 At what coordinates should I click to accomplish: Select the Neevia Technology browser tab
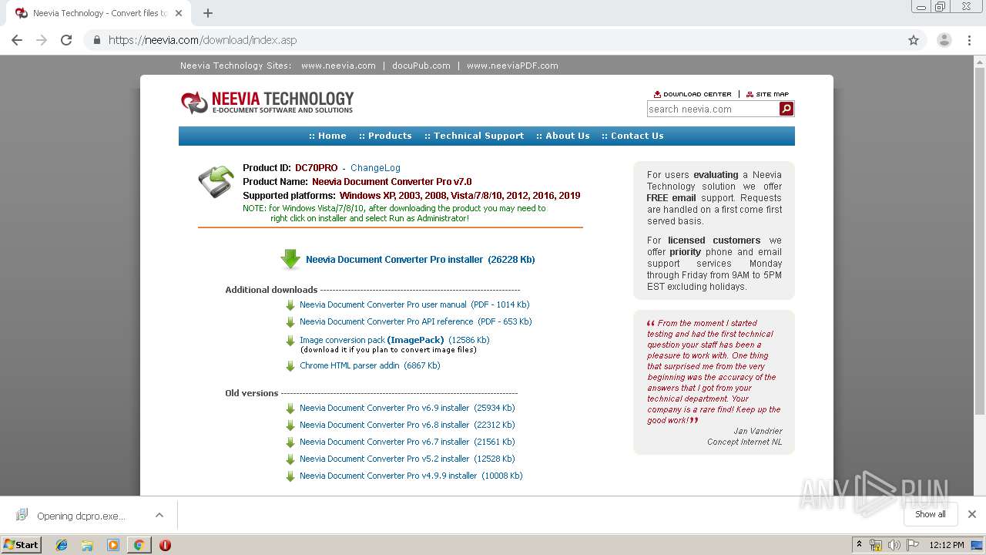click(x=99, y=13)
